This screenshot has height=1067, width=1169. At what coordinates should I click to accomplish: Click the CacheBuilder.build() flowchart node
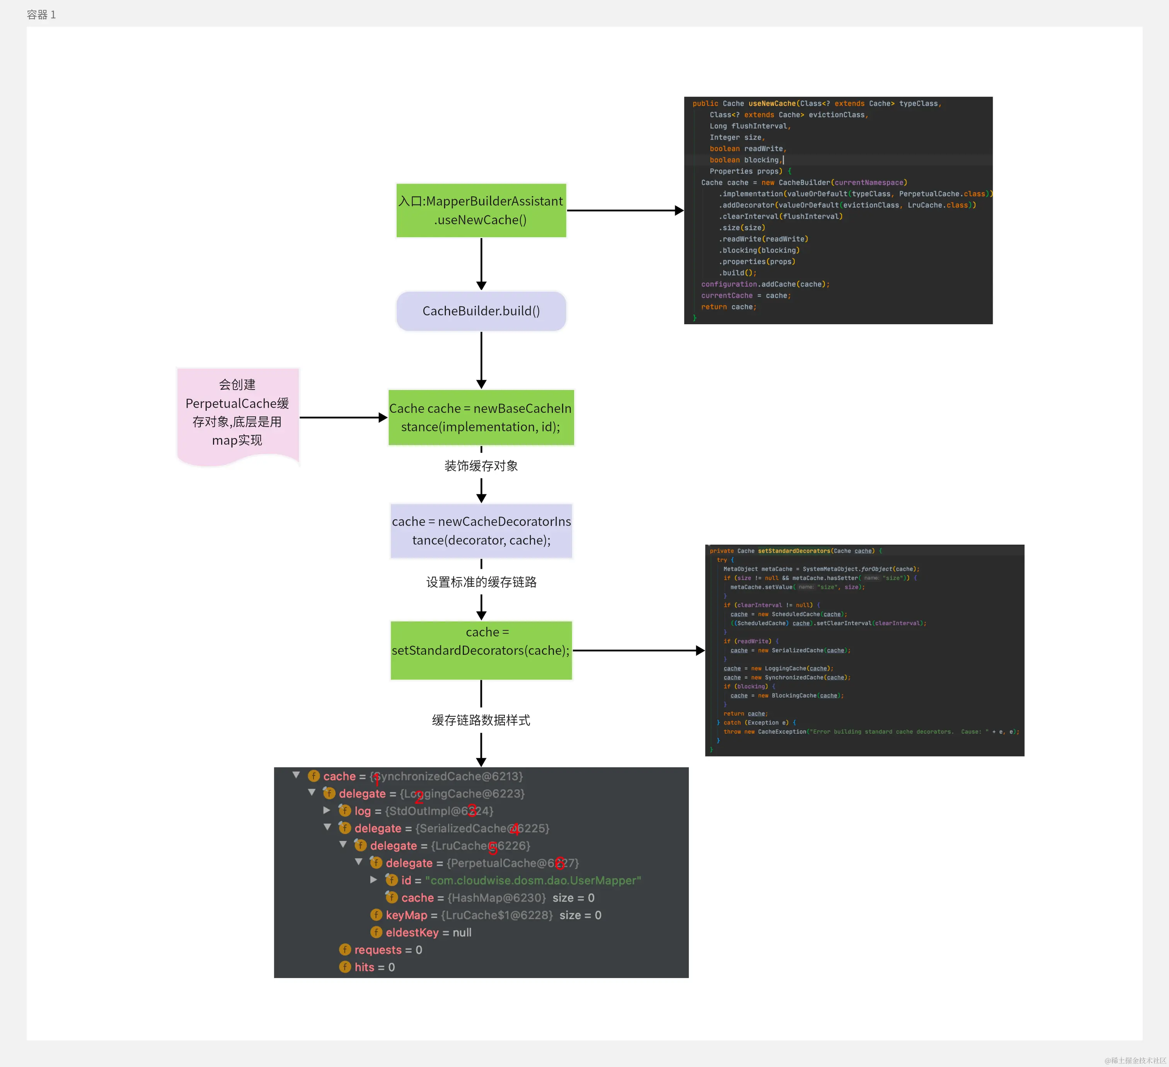481,311
